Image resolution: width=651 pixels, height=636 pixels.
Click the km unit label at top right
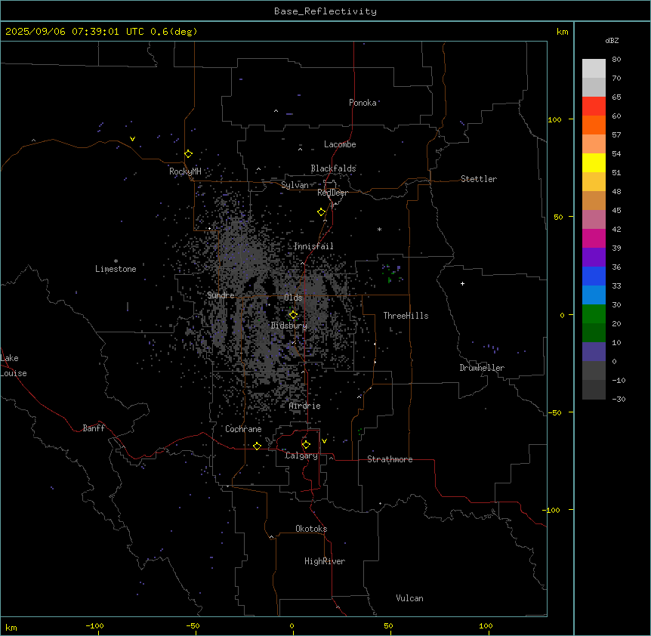[563, 32]
